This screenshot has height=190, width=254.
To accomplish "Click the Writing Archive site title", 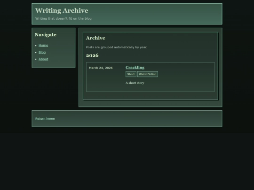I will coord(62,10).
